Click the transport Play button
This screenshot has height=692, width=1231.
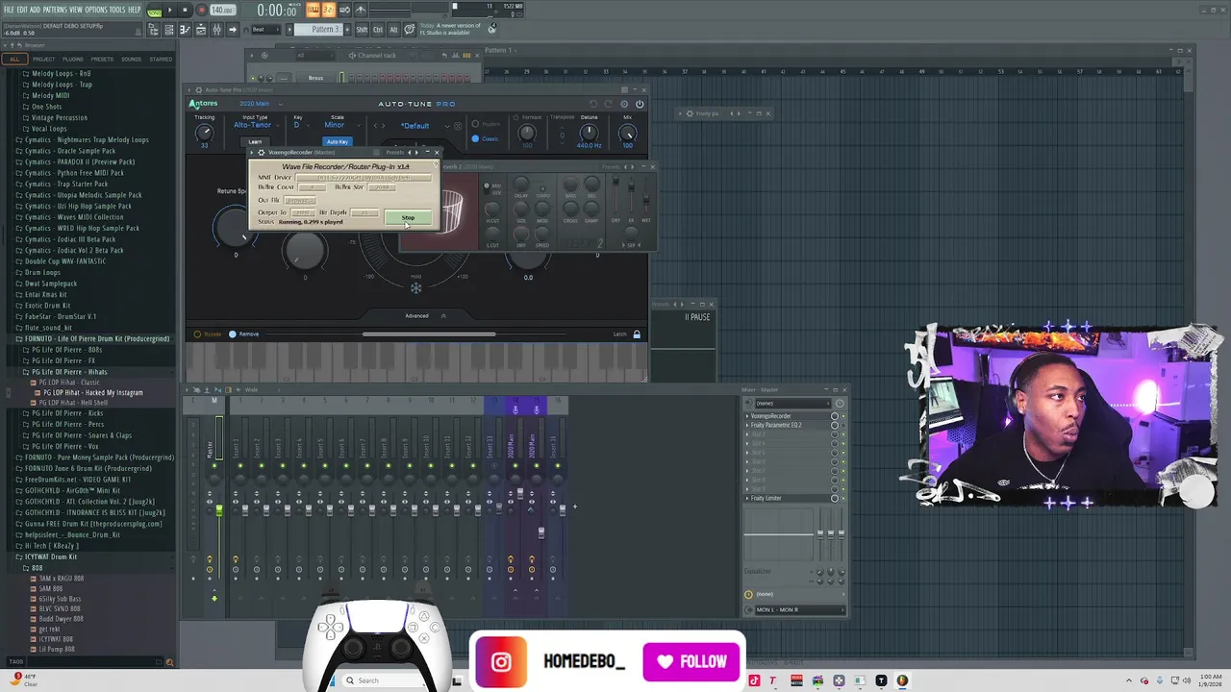point(170,11)
